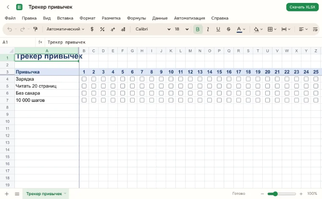322x199 pixels.
Task: Add a new sheet with plus icon
Action: coord(7,194)
